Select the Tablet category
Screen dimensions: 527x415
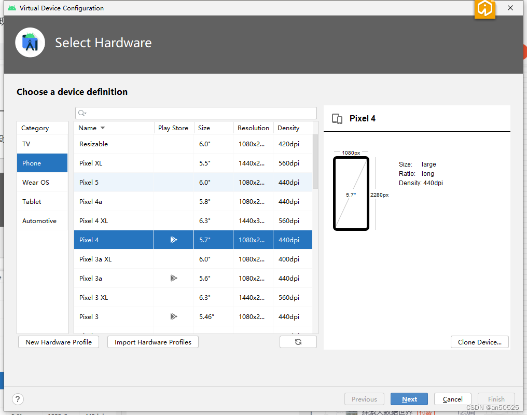pos(42,201)
